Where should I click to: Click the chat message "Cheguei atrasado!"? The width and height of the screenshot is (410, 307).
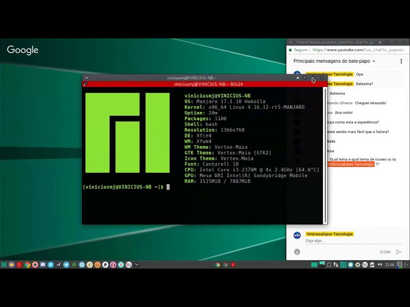[x=370, y=103]
